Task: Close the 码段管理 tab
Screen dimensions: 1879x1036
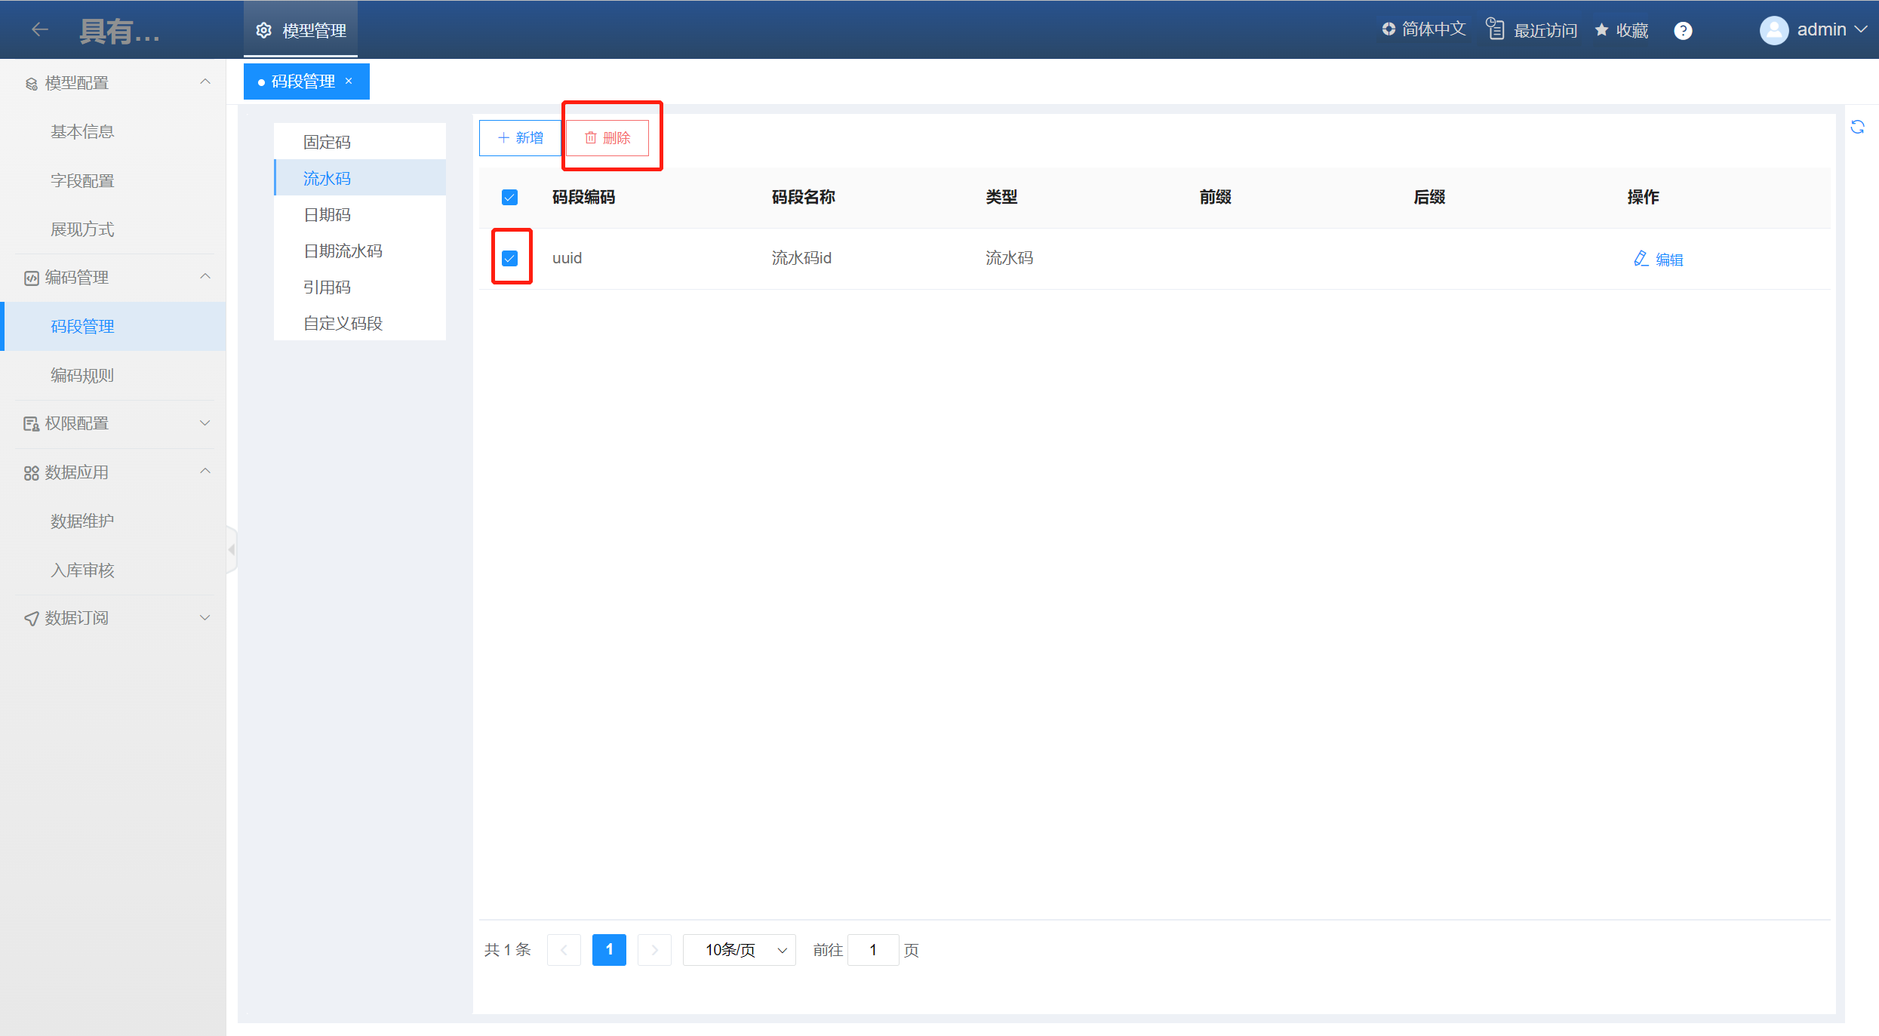Action: coord(349,81)
